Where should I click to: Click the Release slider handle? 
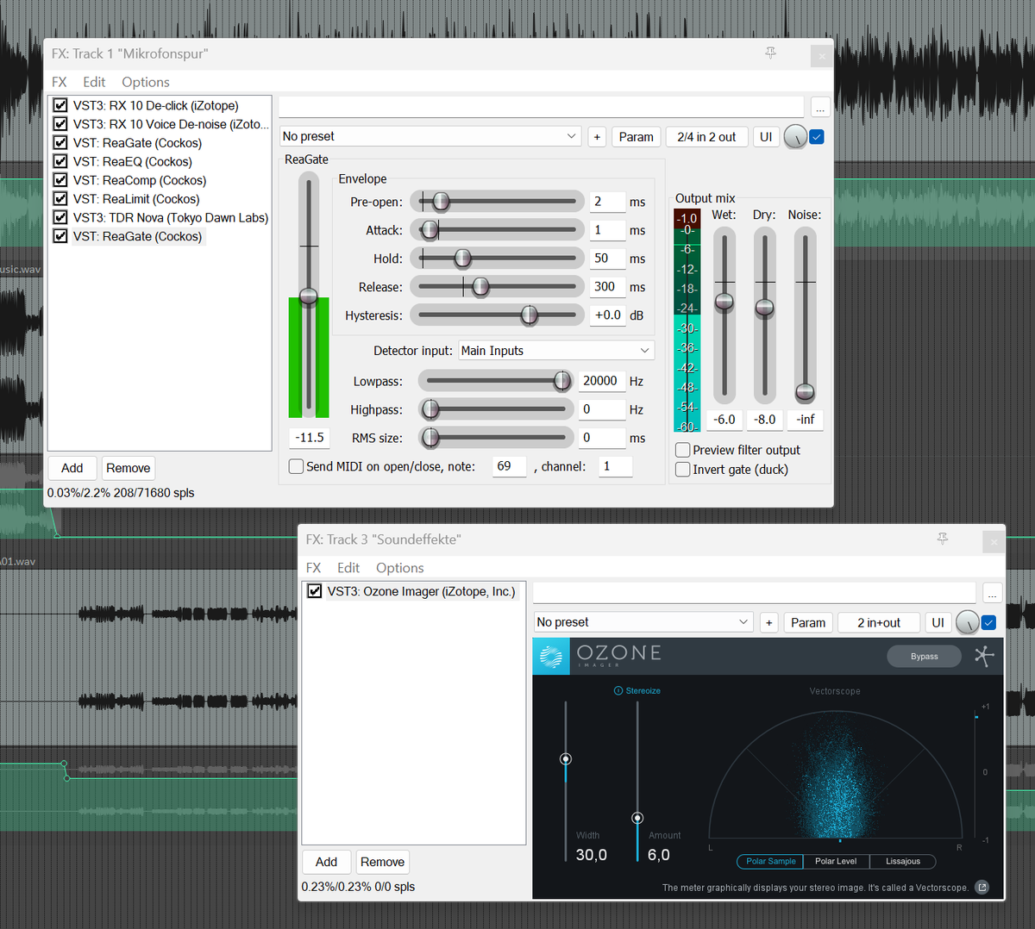point(480,287)
